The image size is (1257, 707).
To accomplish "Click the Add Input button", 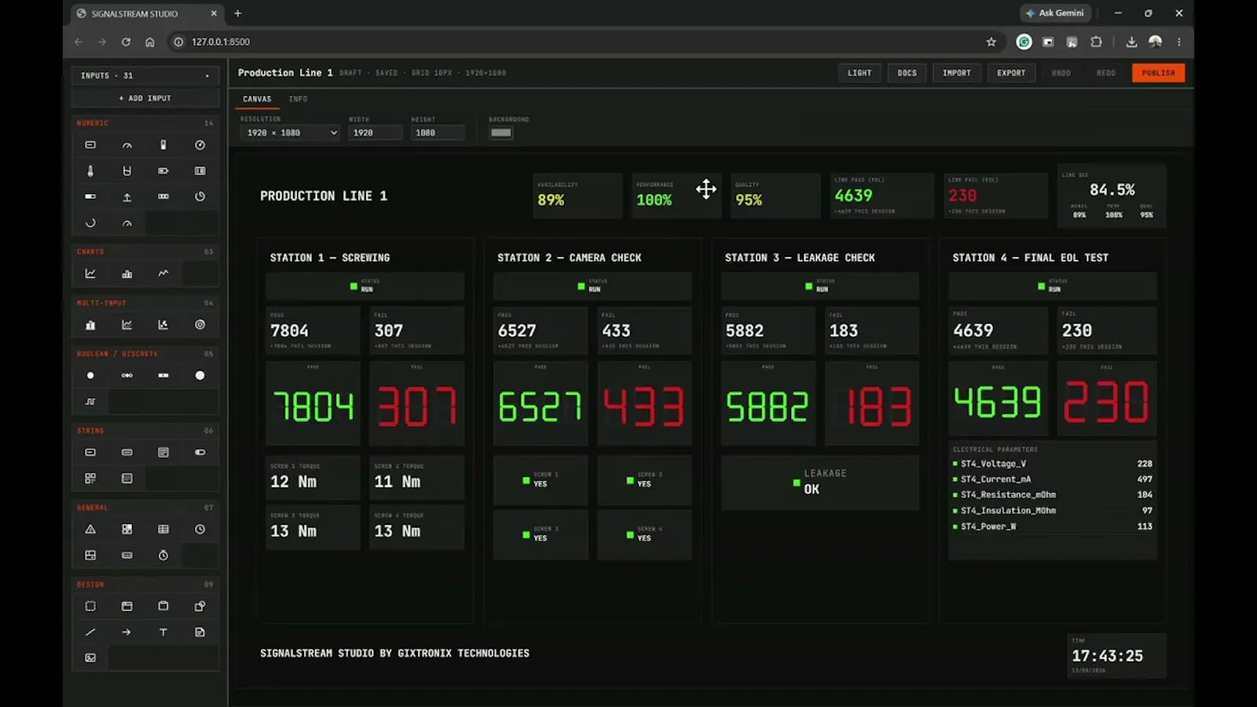I will click(x=145, y=98).
